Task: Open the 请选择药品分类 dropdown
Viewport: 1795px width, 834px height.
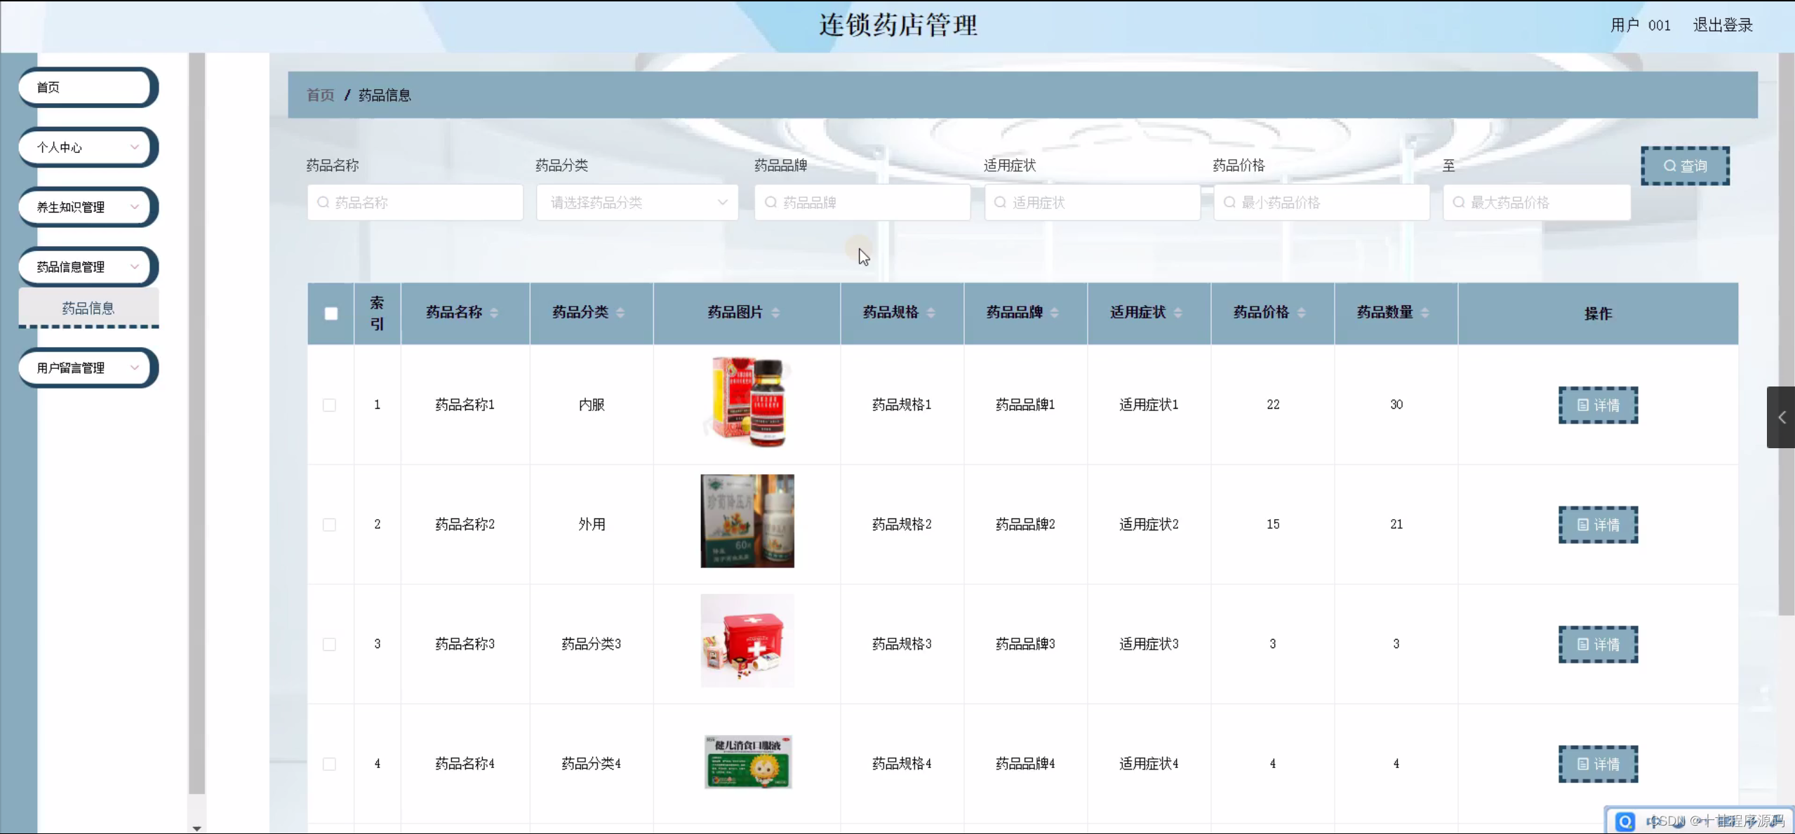Action: (636, 202)
